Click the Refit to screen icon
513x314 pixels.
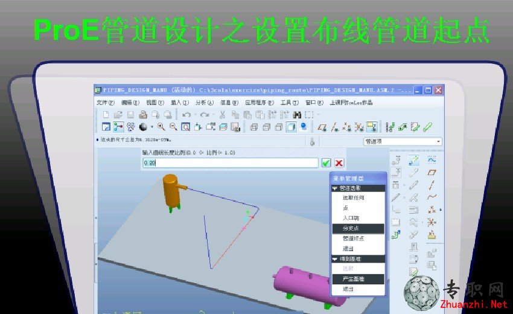[185, 127]
